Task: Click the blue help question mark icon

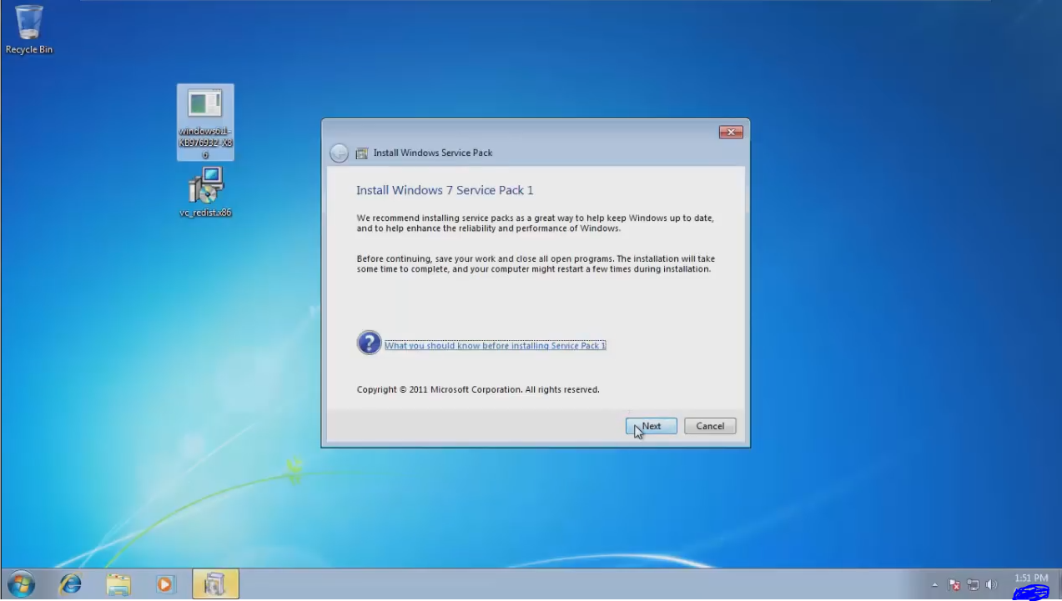Action: (x=369, y=343)
